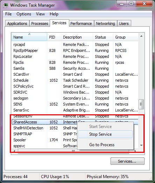
Task: Click the Services... button
Action: click(x=127, y=161)
